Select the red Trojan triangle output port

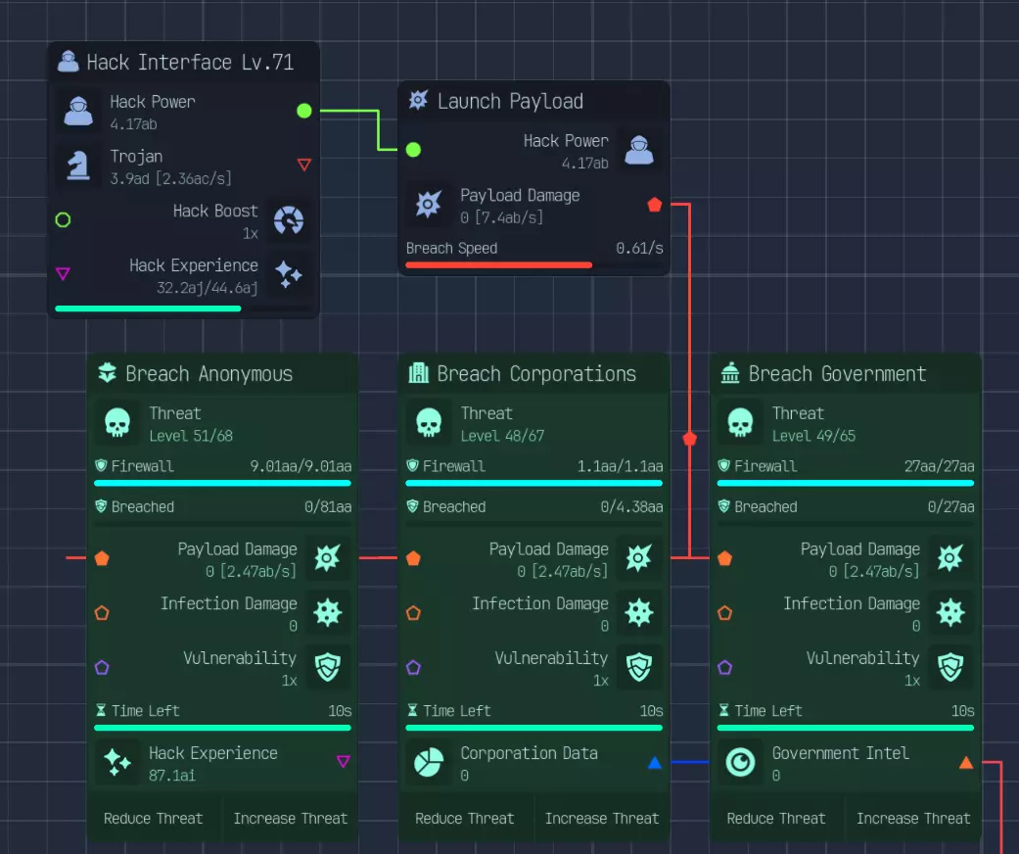click(x=304, y=165)
